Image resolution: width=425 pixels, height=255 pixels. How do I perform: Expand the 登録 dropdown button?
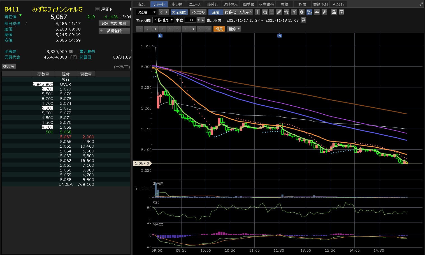click(234, 29)
